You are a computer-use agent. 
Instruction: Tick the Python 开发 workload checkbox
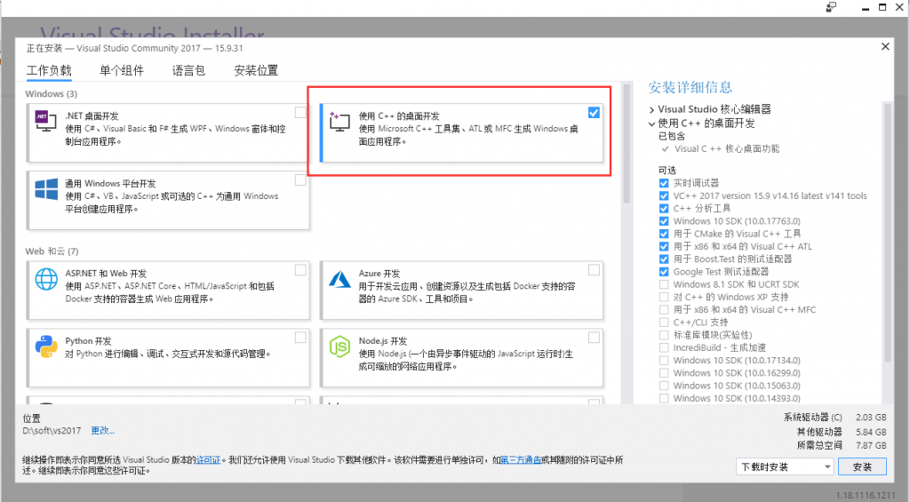tap(300, 337)
